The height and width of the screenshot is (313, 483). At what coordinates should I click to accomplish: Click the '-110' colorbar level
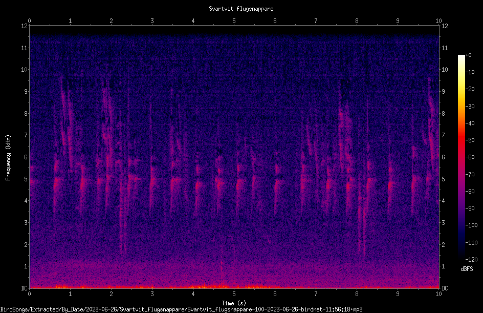coord(471,243)
